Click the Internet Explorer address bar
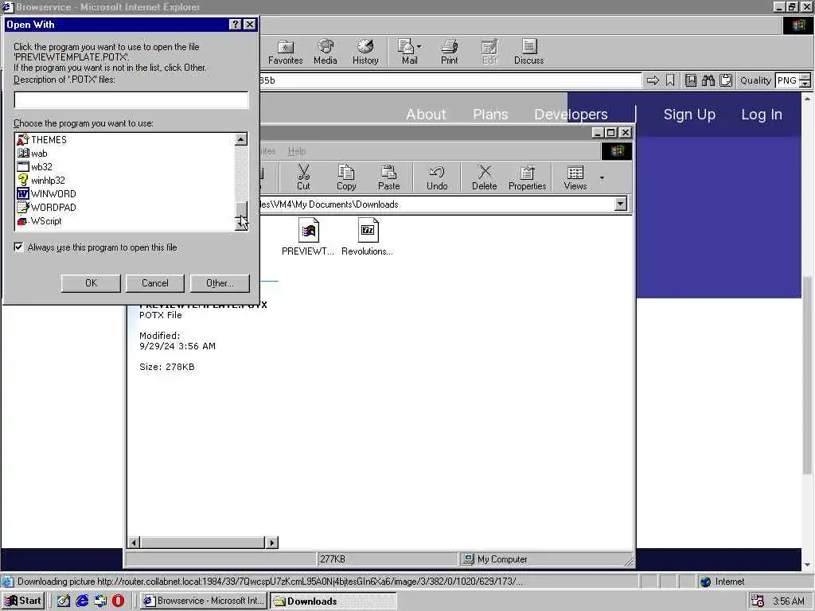Viewport: 815px width, 611px height. coord(450,80)
